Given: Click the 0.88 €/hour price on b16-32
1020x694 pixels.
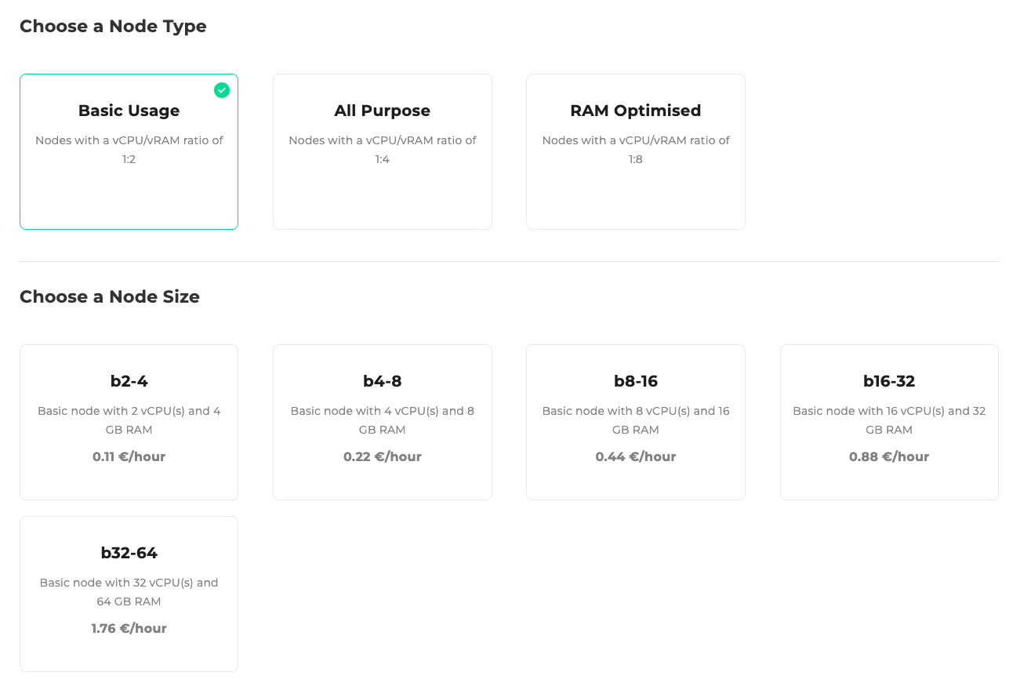Looking at the screenshot, I should tap(889, 456).
